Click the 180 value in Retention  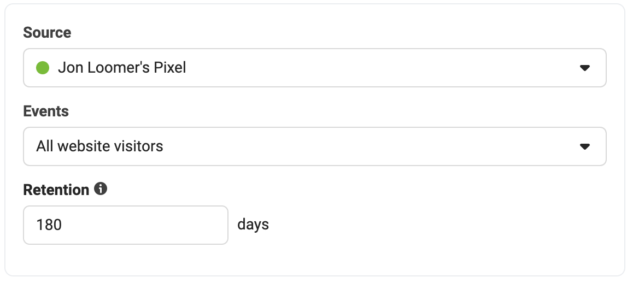pos(49,225)
